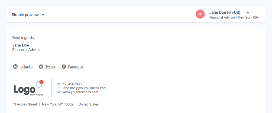Screen dimensions: 272x113
Task: Open the Jane Doe user selector chevron
Action: tap(248, 12)
